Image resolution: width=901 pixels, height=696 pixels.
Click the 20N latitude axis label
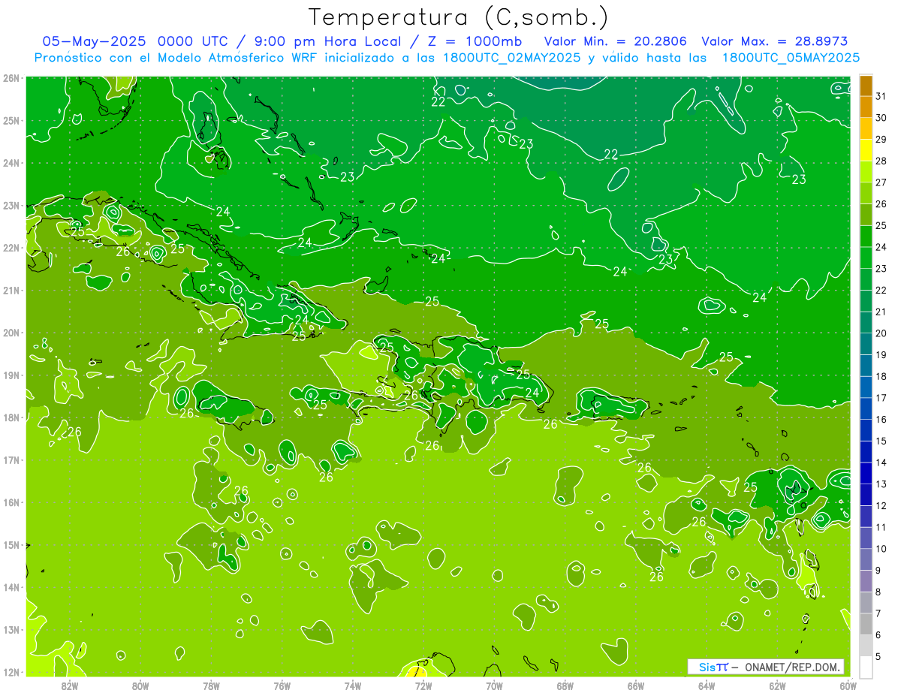click(12, 333)
